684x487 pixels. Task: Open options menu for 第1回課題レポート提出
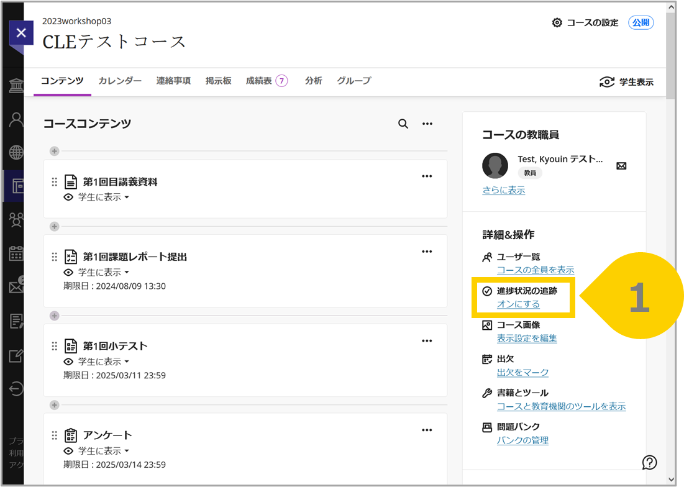coord(427,252)
